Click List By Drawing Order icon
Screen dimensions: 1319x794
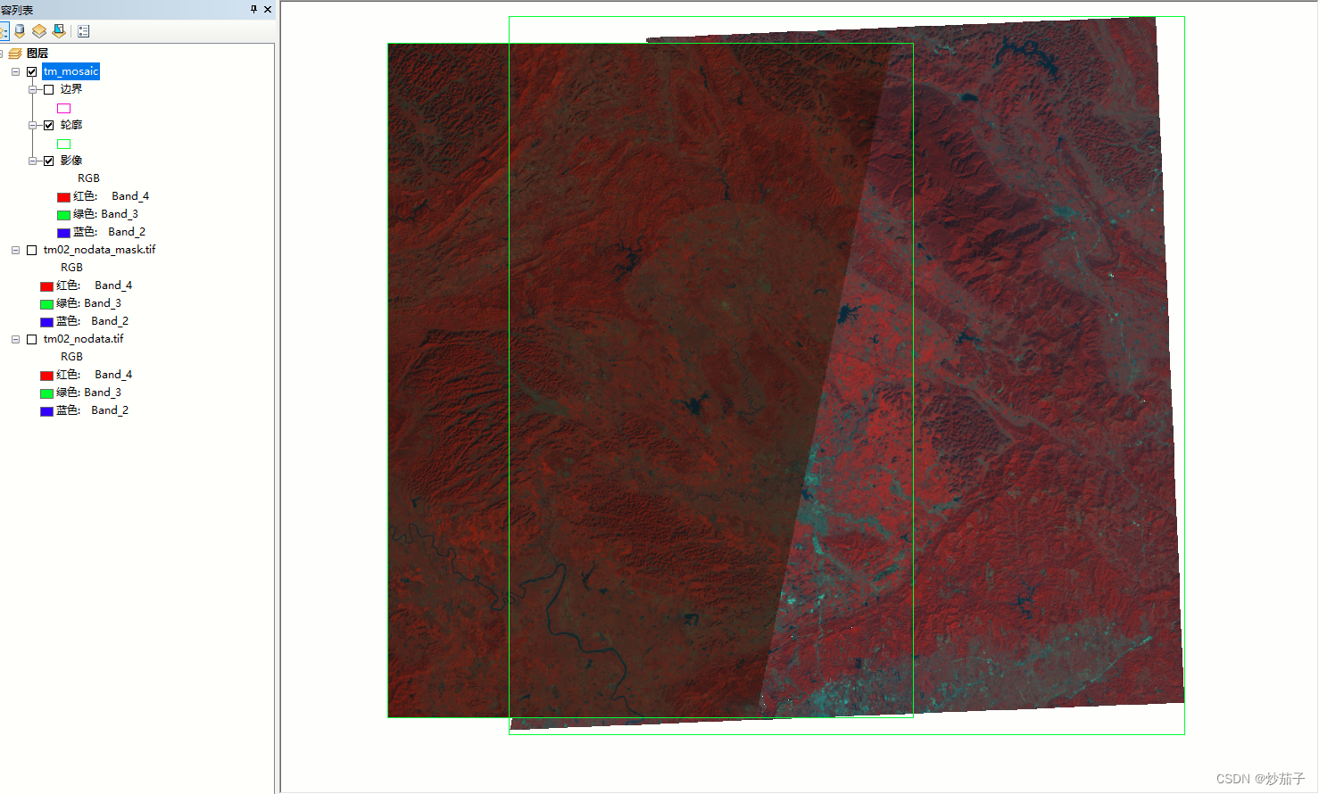tap(4, 31)
